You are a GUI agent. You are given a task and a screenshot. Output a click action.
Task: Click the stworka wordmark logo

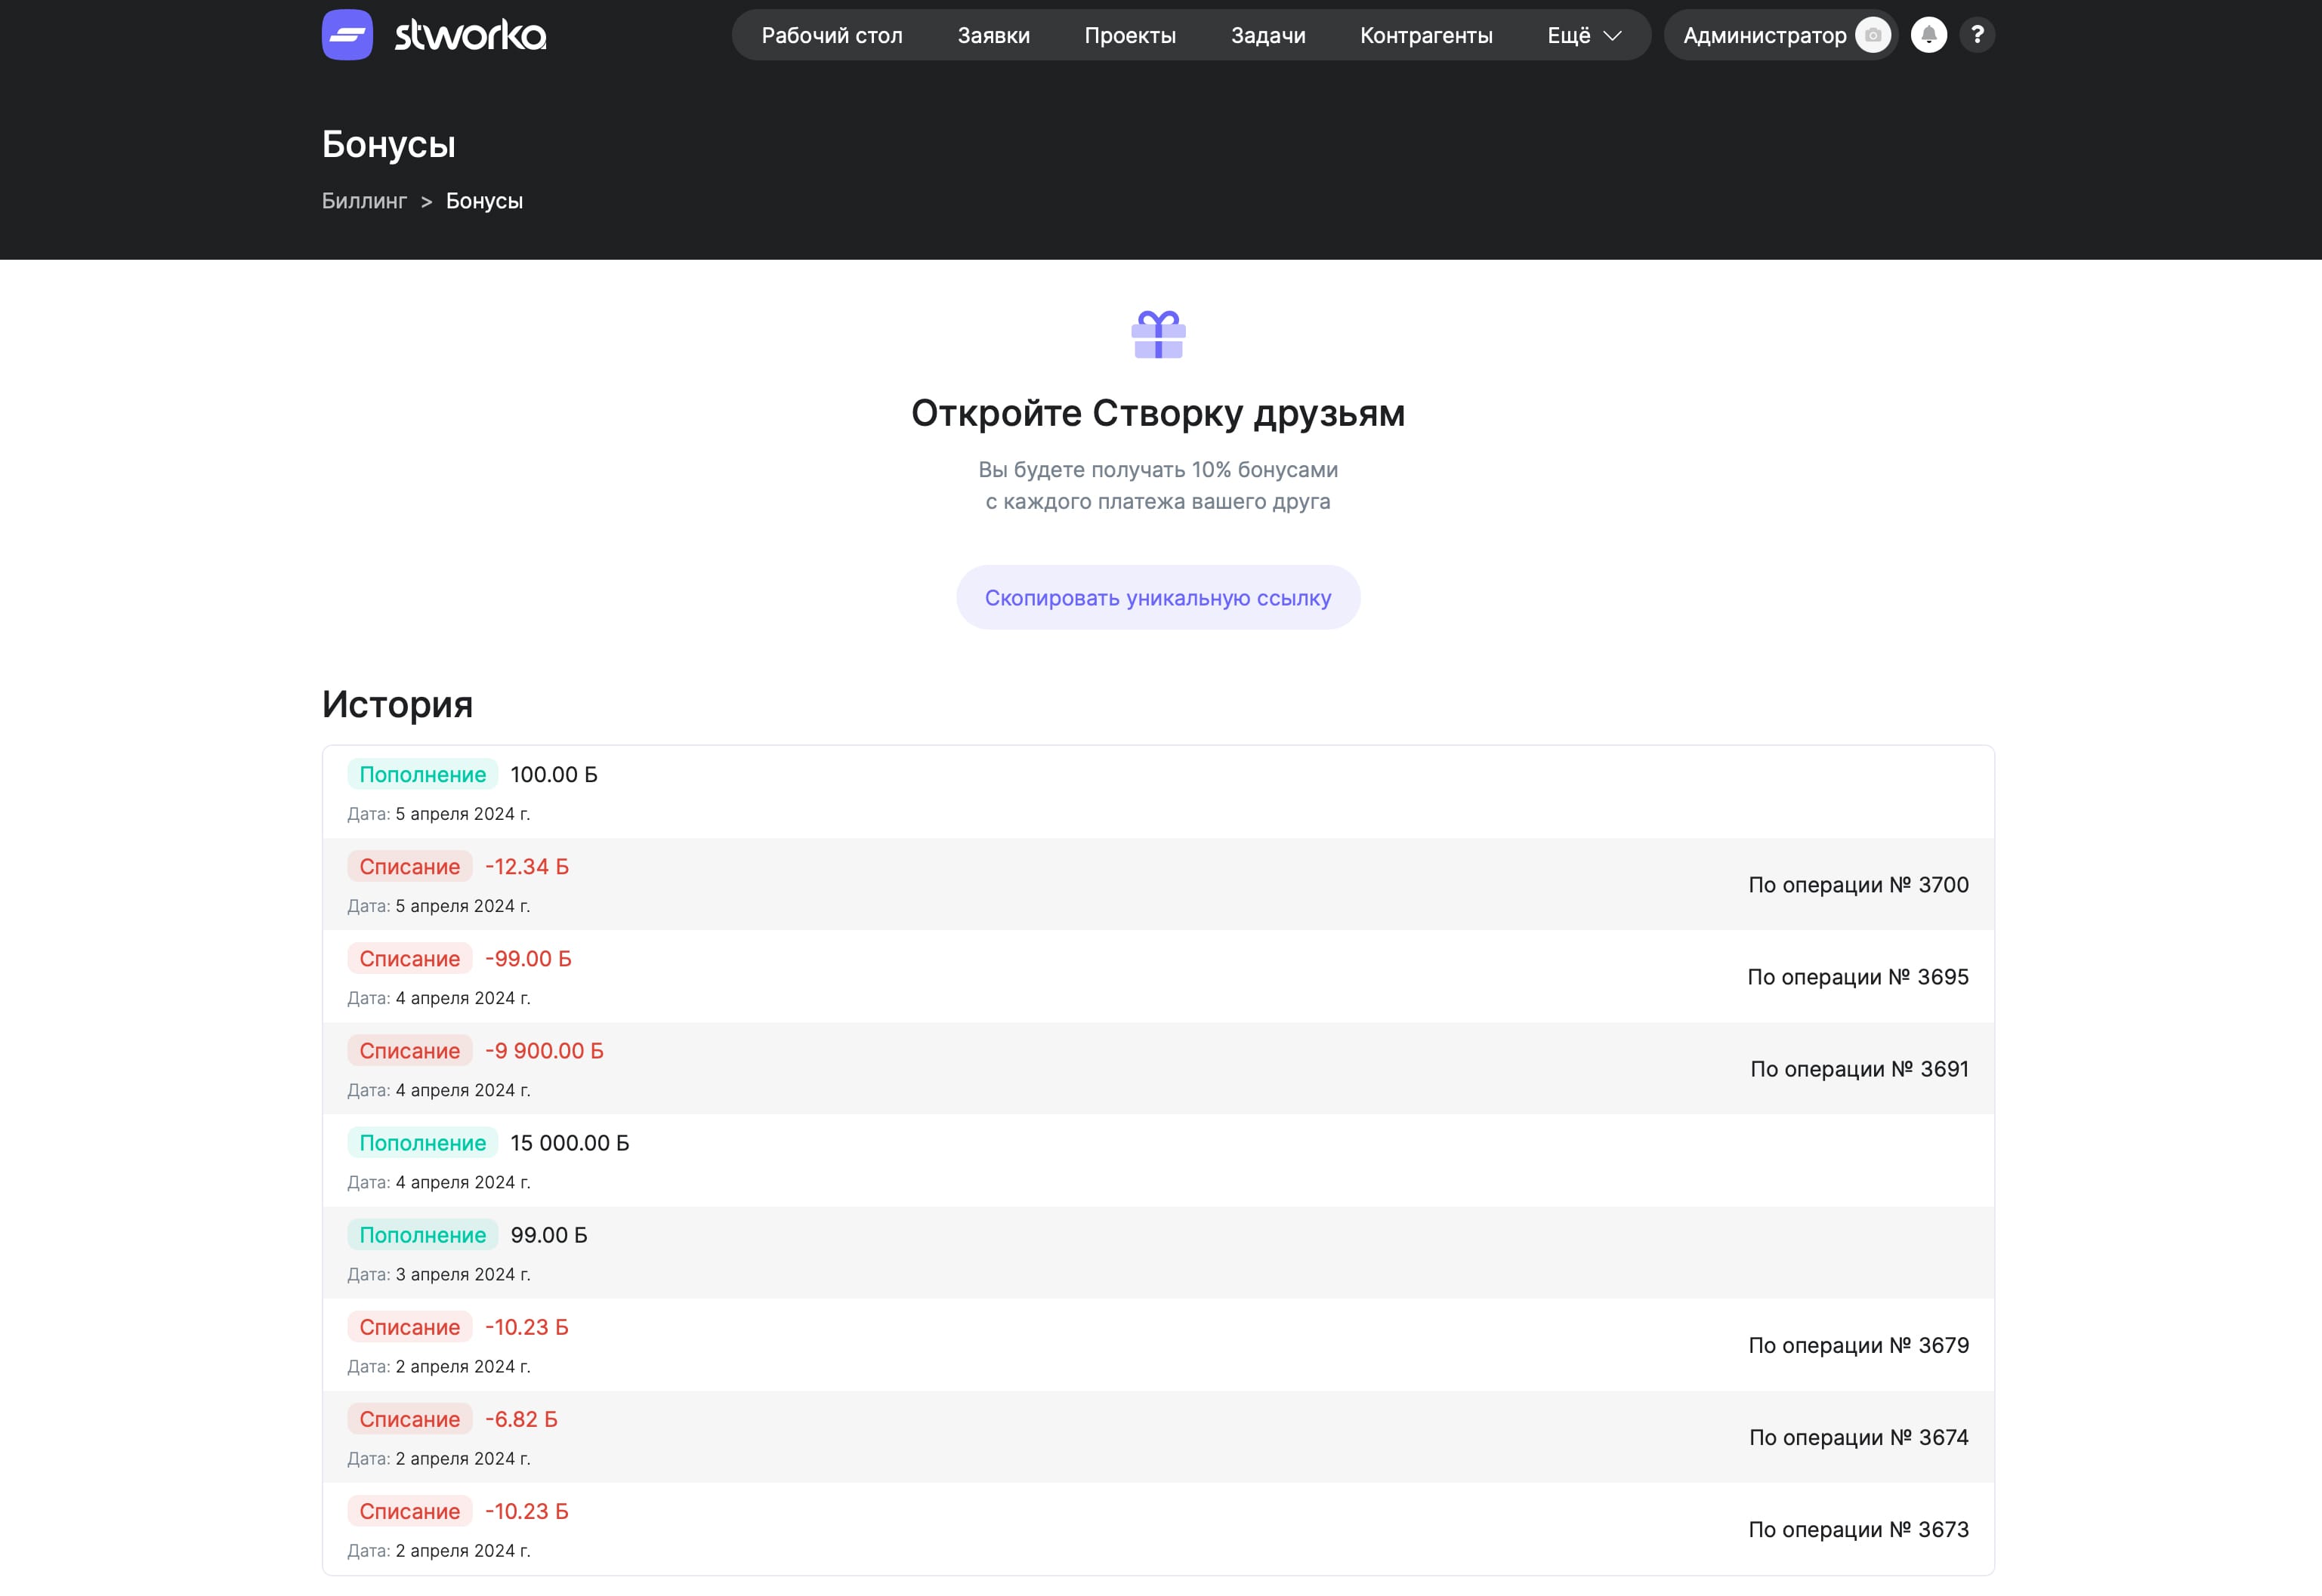click(x=470, y=35)
